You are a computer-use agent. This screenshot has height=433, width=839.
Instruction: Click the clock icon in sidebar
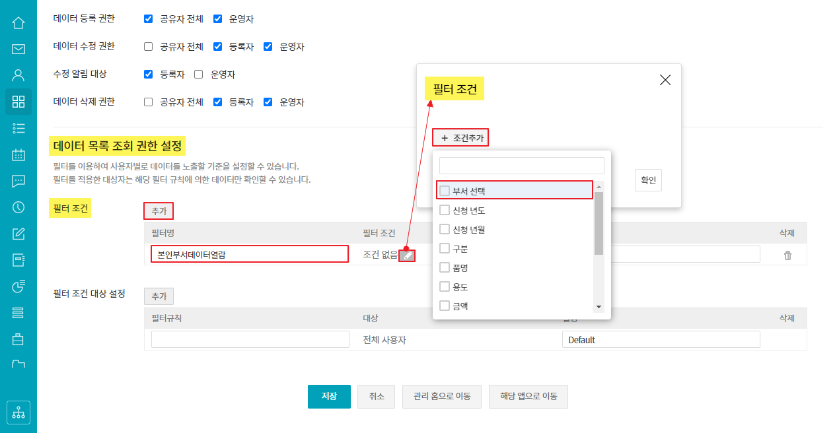(x=18, y=207)
